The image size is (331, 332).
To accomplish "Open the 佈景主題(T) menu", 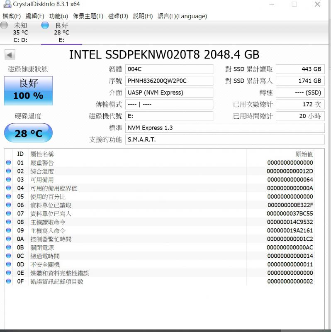I will point(88,16).
